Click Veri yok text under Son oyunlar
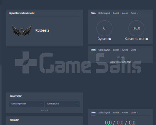Screen dimensions: 156x125 pyautogui.click(x=45, y=110)
